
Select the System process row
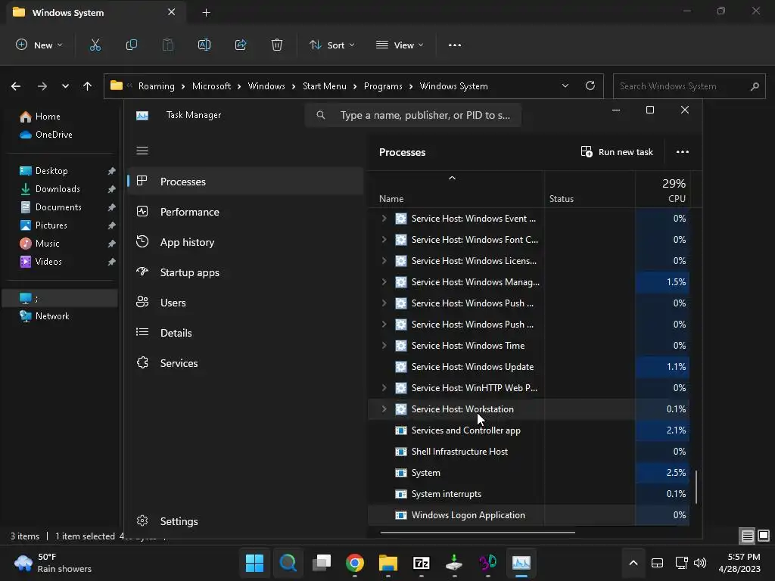coord(529,473)
